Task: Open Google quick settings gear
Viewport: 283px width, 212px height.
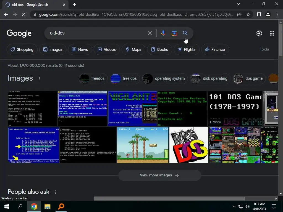Action: point(259,33)
